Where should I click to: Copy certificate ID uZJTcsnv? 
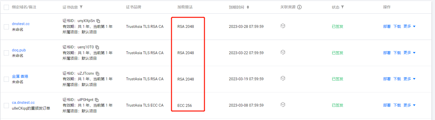[98, 74]
